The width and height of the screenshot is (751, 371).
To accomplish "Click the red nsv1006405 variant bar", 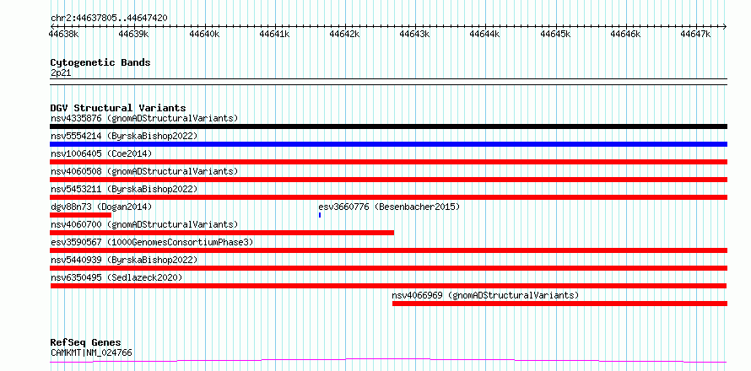I will [388, 162].
